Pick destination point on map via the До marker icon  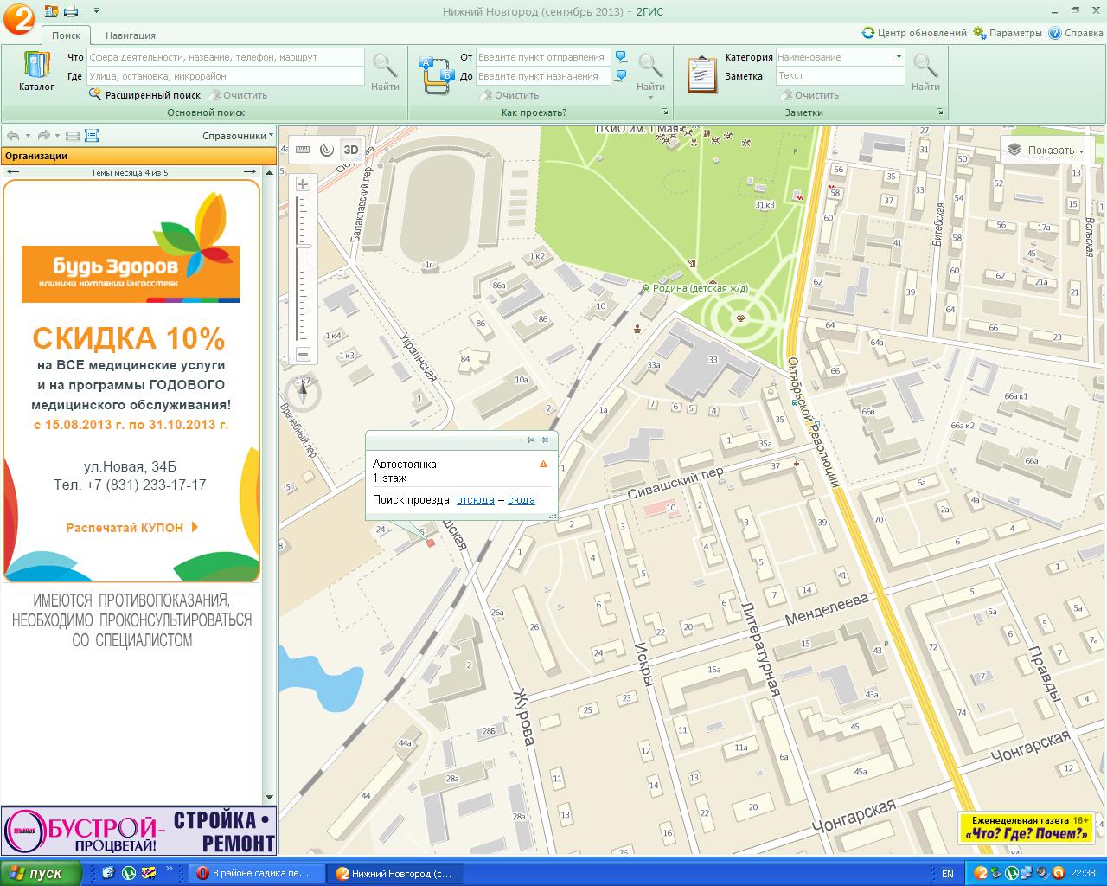(x=621, y=76)
